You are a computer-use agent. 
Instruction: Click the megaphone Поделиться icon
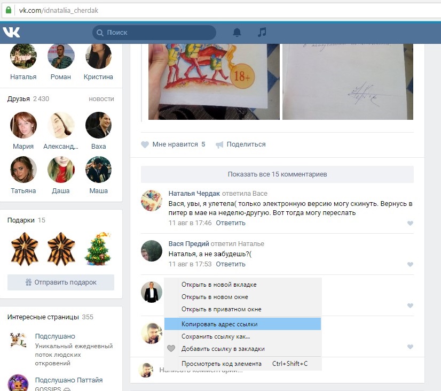coord(219,144)
